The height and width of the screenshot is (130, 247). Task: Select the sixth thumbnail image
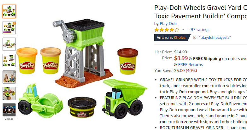[9, 93]
